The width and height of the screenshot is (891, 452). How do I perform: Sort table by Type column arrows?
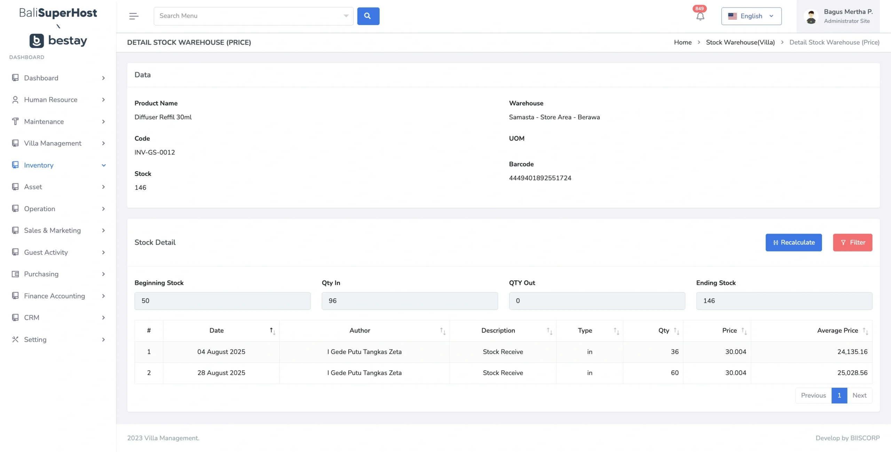(616, 331)
